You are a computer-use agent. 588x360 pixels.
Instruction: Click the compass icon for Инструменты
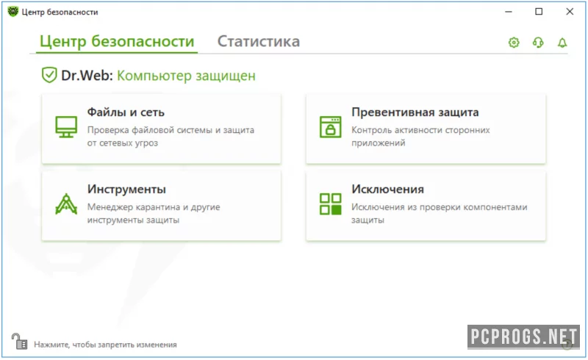[x=66, y=204]
